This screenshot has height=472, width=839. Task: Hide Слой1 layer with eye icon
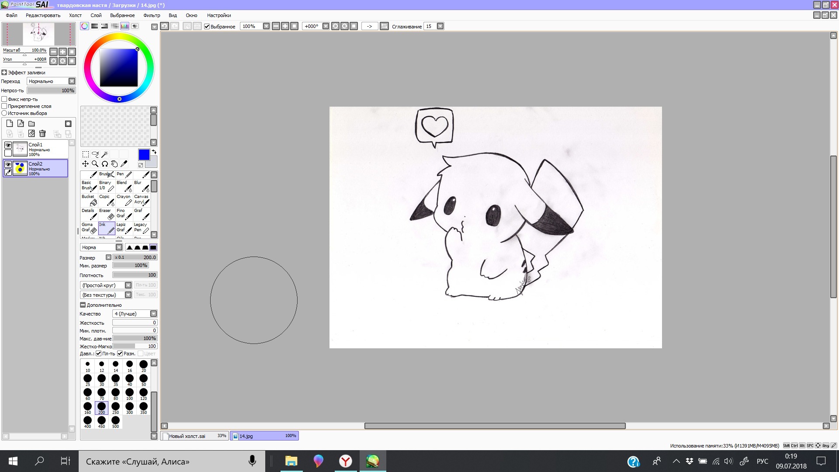(8, 145)
